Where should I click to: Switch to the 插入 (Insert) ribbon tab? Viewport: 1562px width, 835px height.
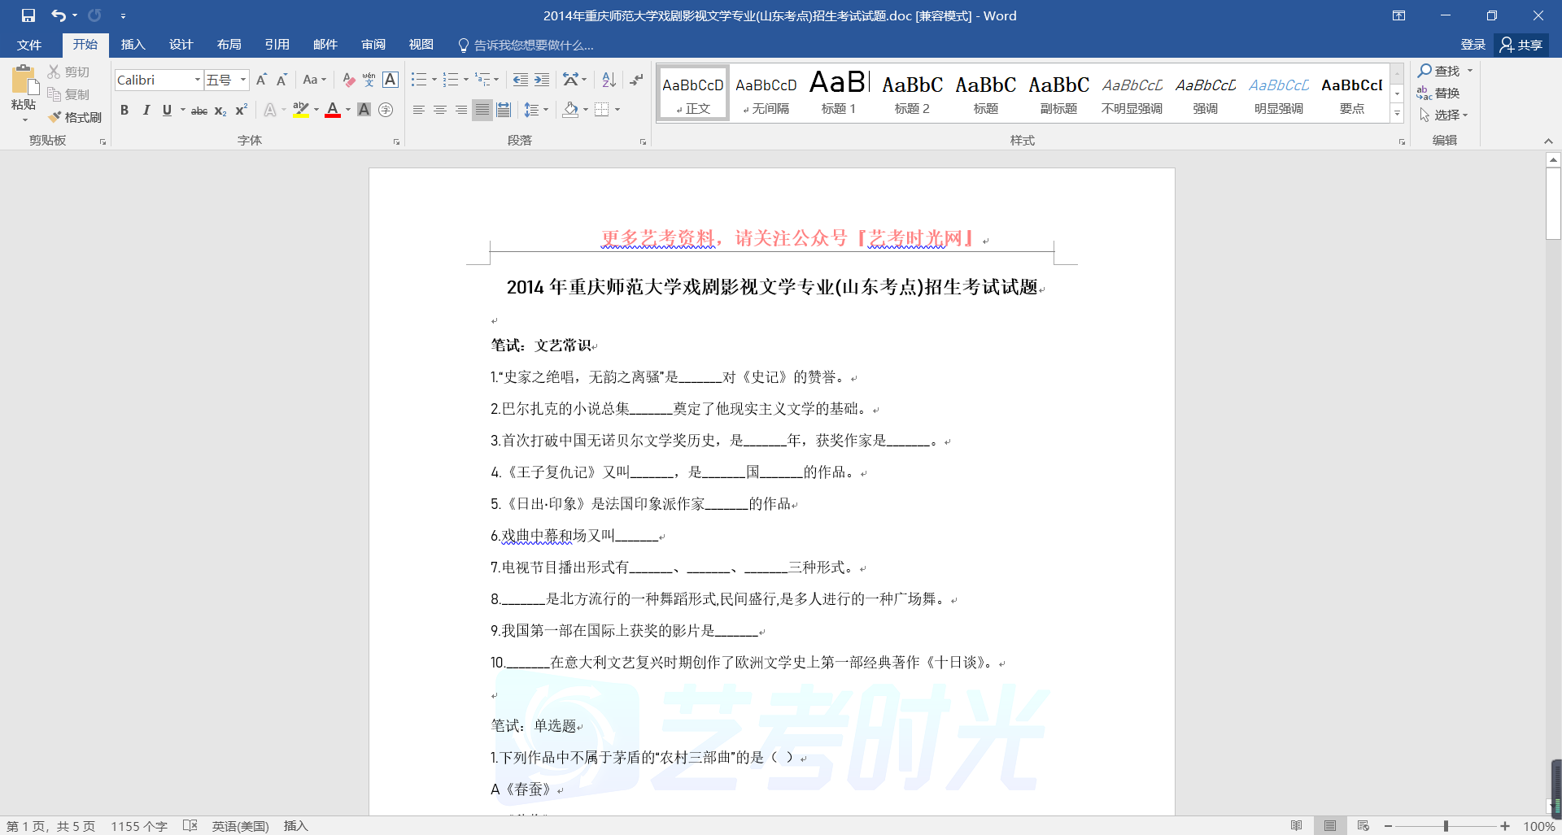tap(133, 45)
